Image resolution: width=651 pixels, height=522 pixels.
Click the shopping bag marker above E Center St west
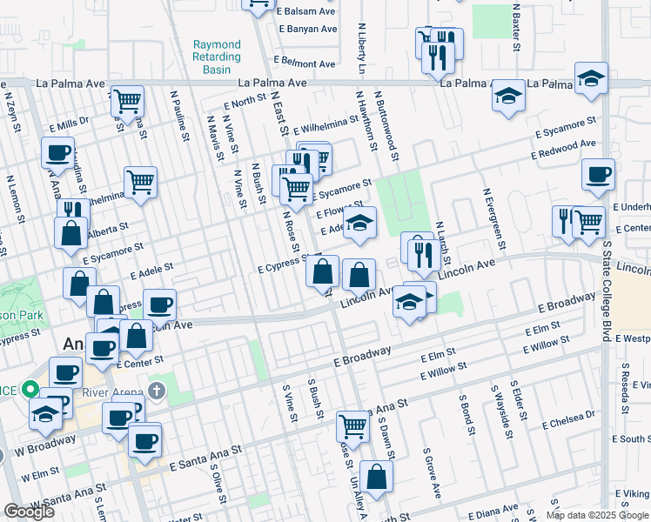pos(136,337)
